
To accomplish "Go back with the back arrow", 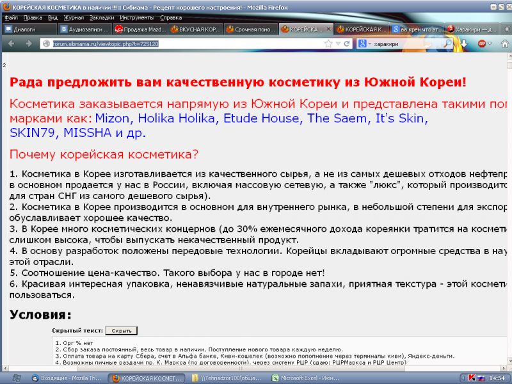I will pyautogui.click(x=11, y=44).
